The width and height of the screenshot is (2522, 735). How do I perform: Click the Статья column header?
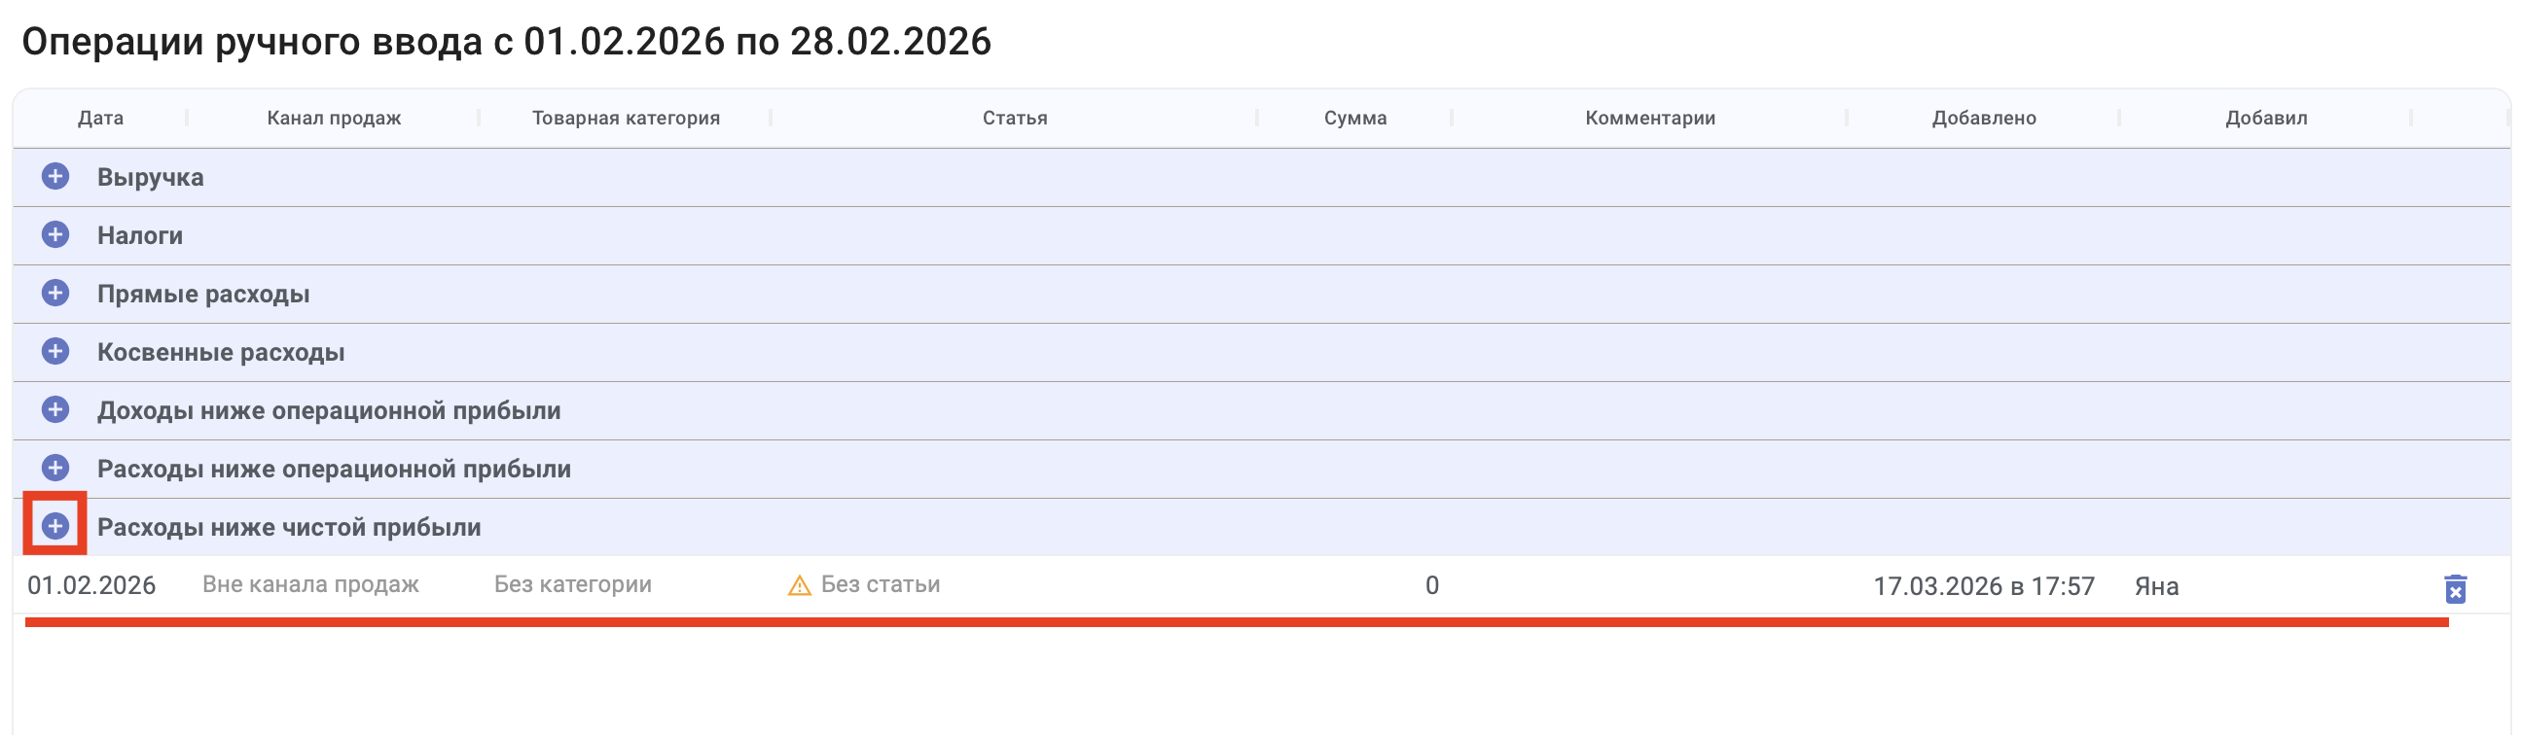coord(1014,118)
